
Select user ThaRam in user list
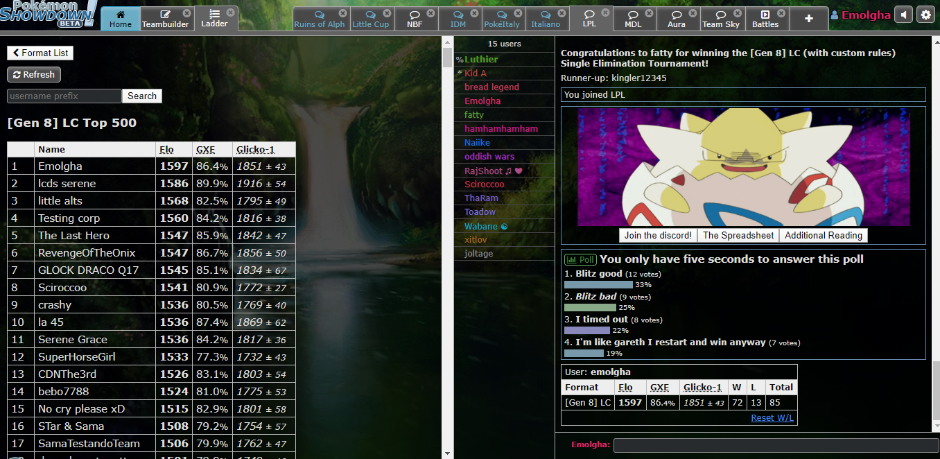tap(505, 198)
